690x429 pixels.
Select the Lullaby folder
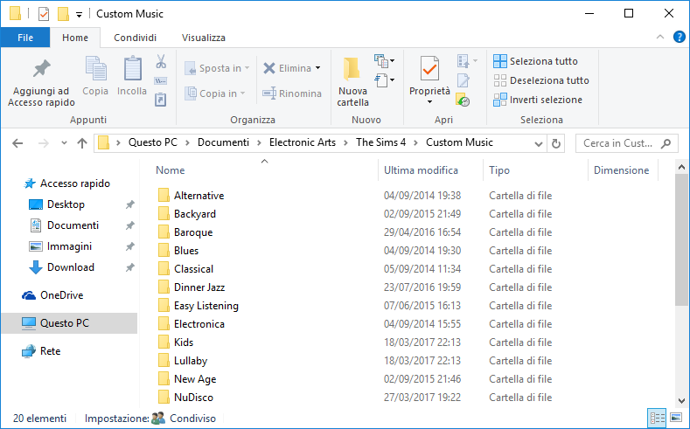click(x=191, y=361)
